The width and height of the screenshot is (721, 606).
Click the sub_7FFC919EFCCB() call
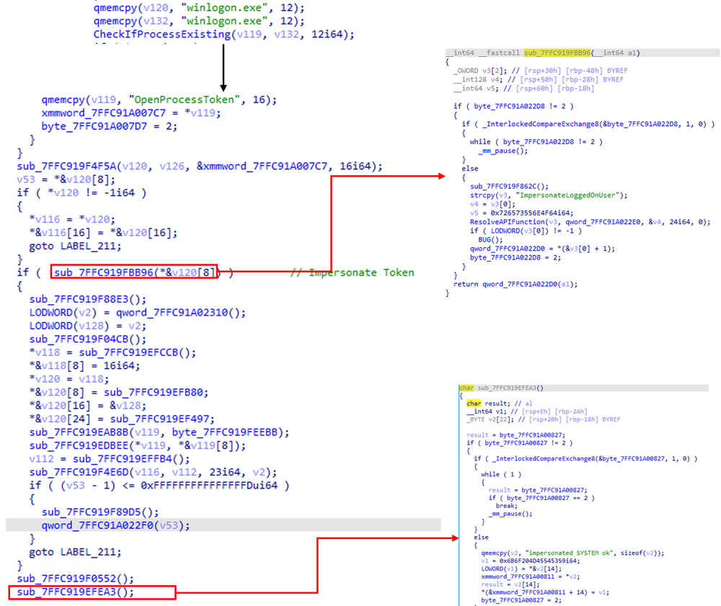(x=138, y=353)
